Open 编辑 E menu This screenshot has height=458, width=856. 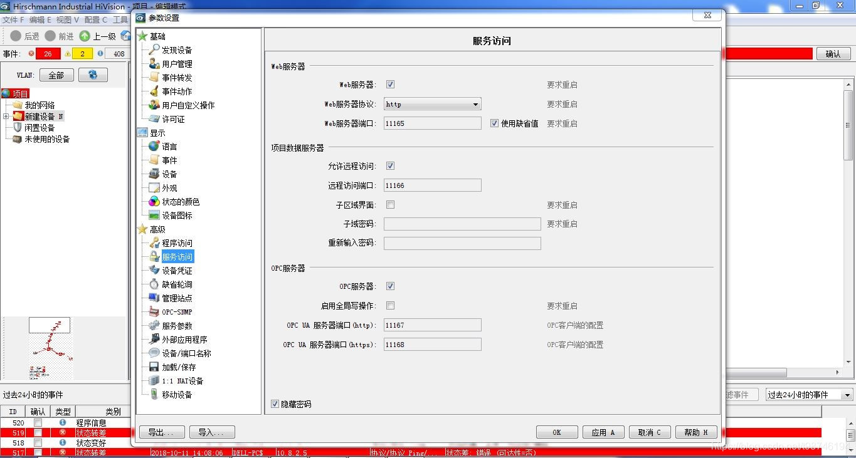[40, 20]
